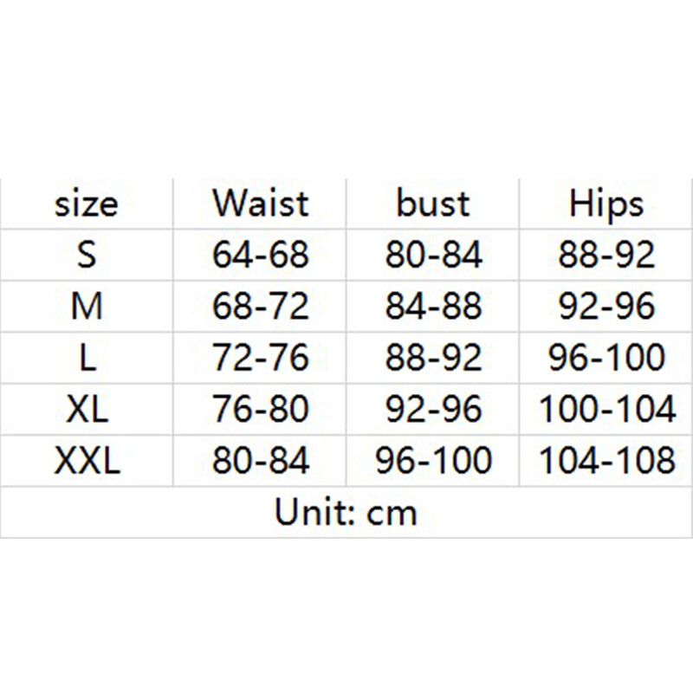The width and height of the screenshot is (693, 693).
Task: Click the XL size cell
Action: 87,409
